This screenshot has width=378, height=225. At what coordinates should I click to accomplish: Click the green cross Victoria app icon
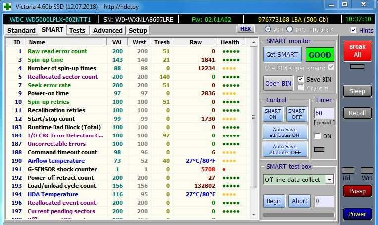(x=7, y=6)
